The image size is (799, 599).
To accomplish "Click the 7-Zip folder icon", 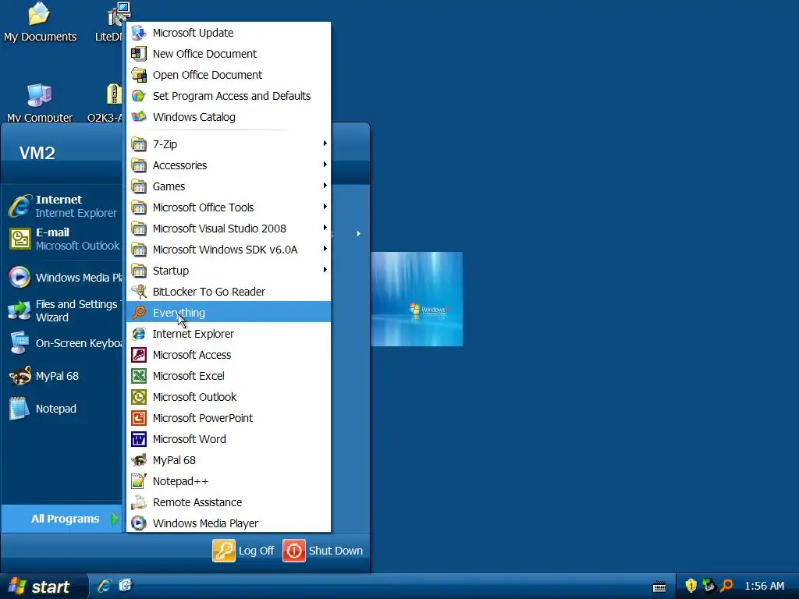I will pos(139,144).
